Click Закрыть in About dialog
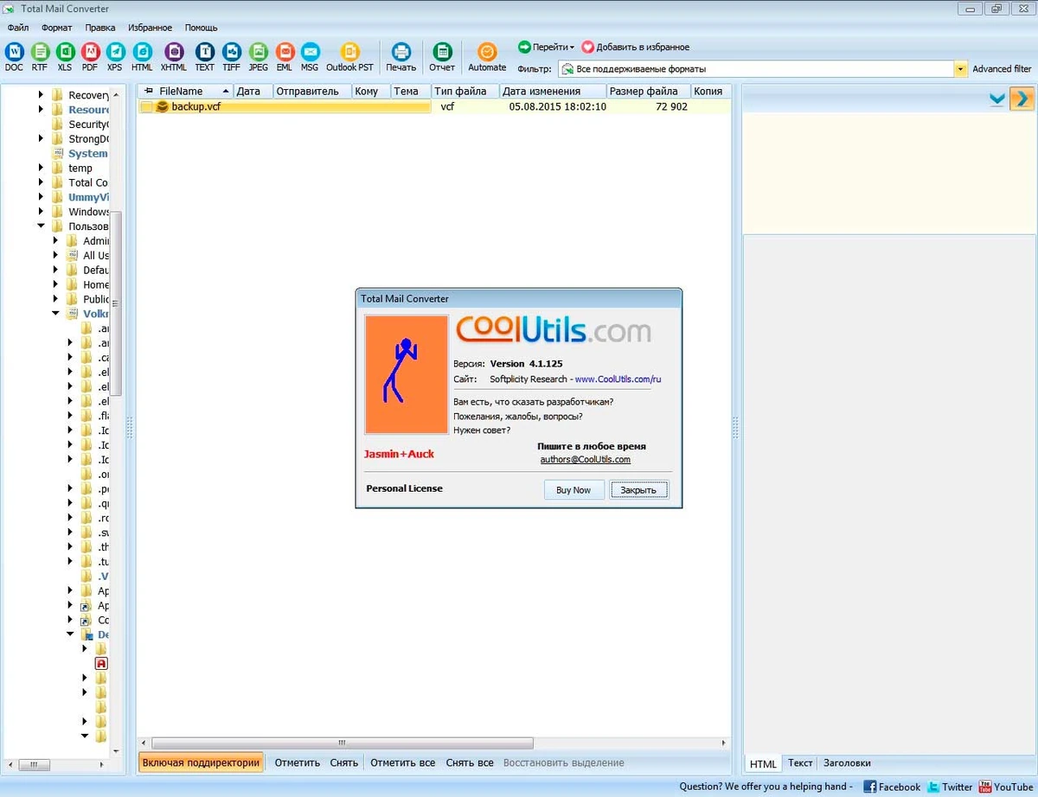Viewport: 1038px width, 797px height. [638, 490]
